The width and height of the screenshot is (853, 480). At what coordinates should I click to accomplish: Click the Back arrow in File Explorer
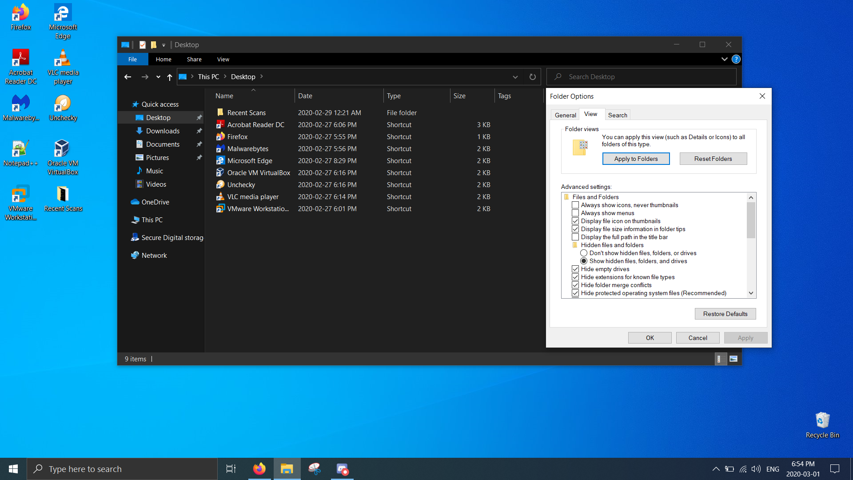tap(128, 77)
